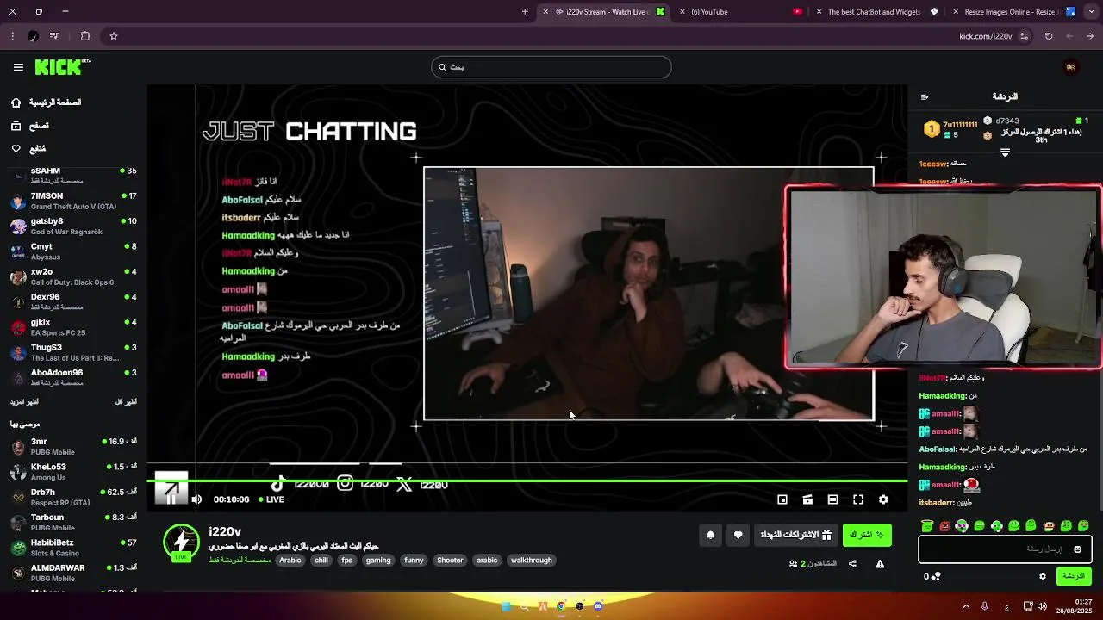This screenshot has height=620, width=1103.
Task: Open the Kick hamburger sidebar menu
Action: 18,67
